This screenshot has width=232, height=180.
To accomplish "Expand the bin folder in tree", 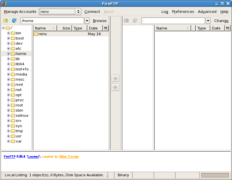I will coord(8,33).
